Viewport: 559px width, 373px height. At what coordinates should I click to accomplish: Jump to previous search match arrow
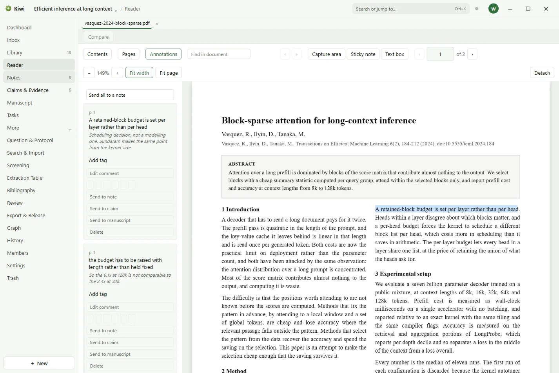point(285,54)
